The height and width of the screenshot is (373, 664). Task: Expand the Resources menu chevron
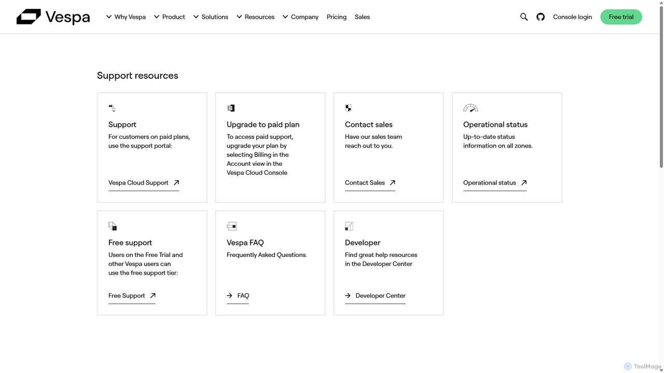click(x=239, y=17)
